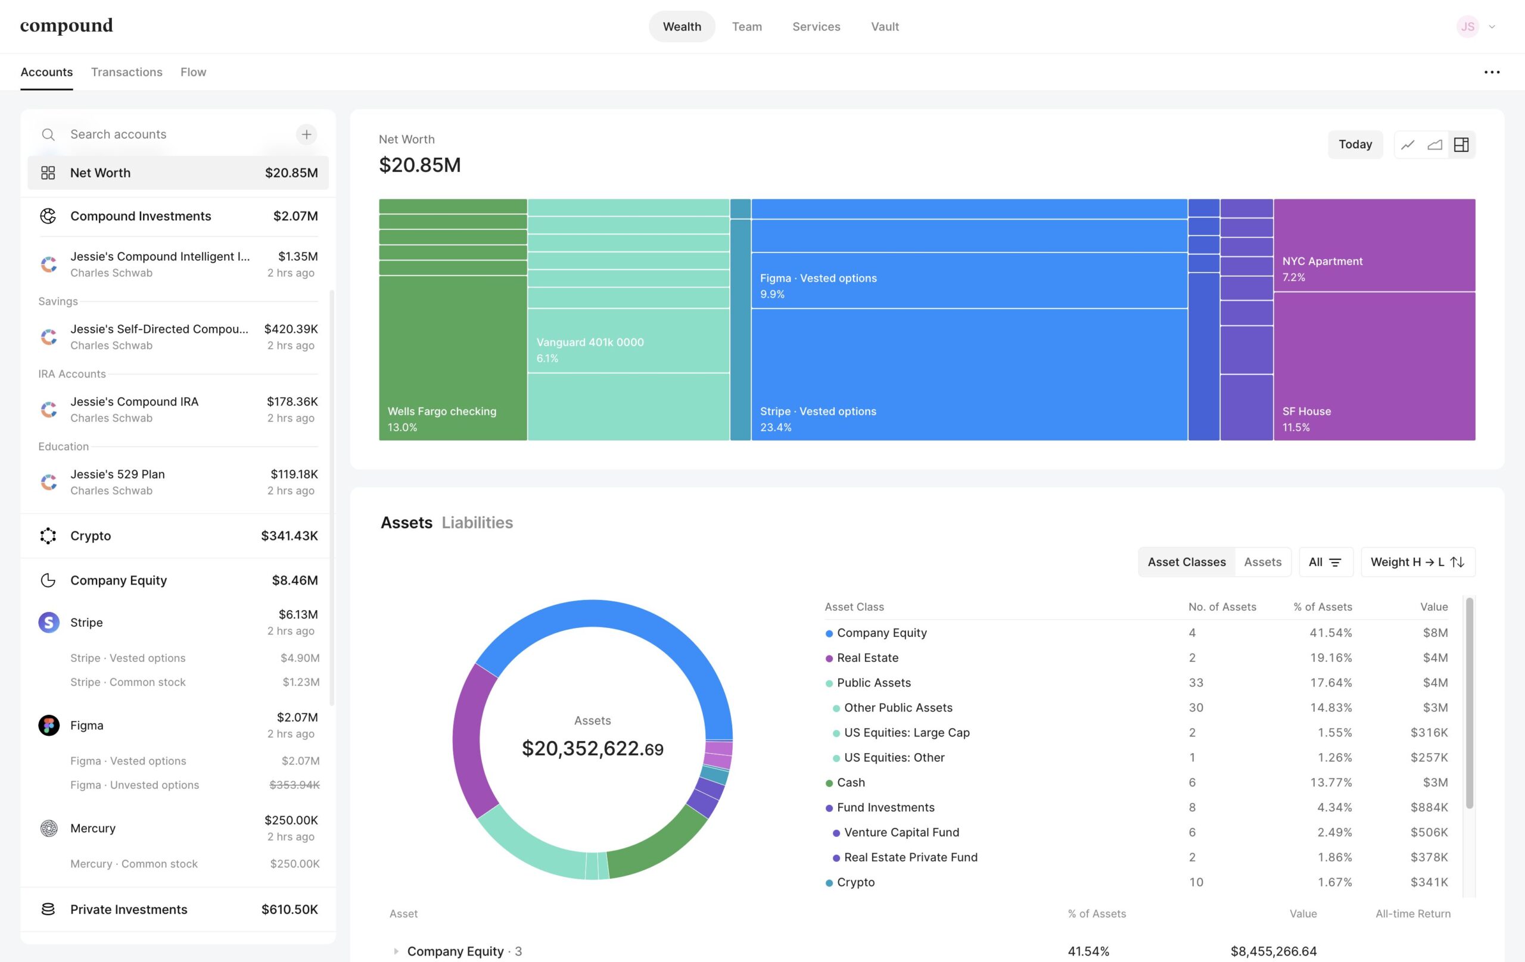Select the Real Estate asset class row
The image size is (1525, 962).
tap(1137, 658)
